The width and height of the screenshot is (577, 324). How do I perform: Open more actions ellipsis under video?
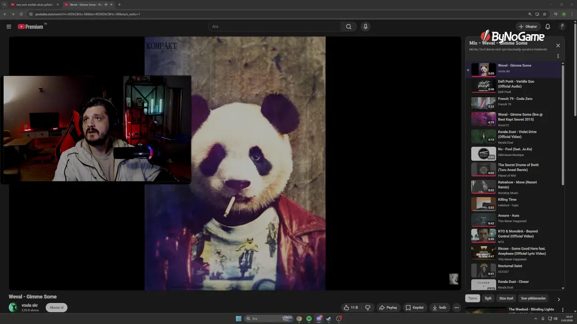(x=457, y=308)
